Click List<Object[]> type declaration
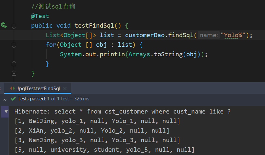 [71, 35]
